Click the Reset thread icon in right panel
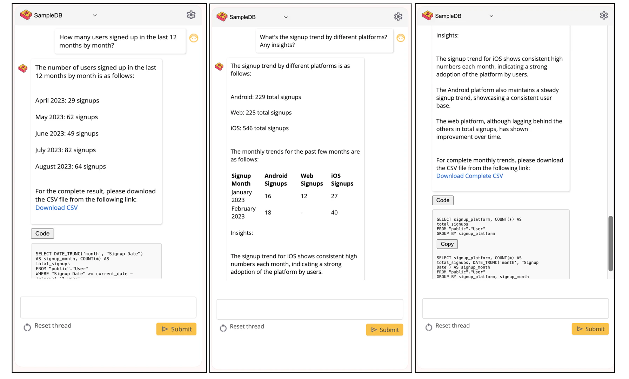629x379 pixels. point(429,327)
